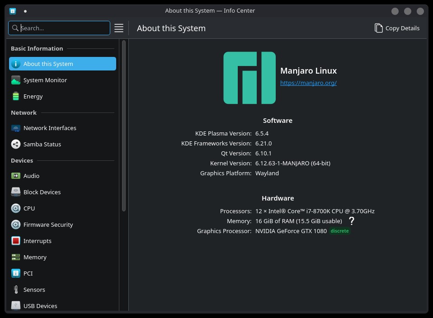The image size is (433, 318).
Task: Click the Hardware section heading
Action: pyautogui.click(x=278, y=198)
